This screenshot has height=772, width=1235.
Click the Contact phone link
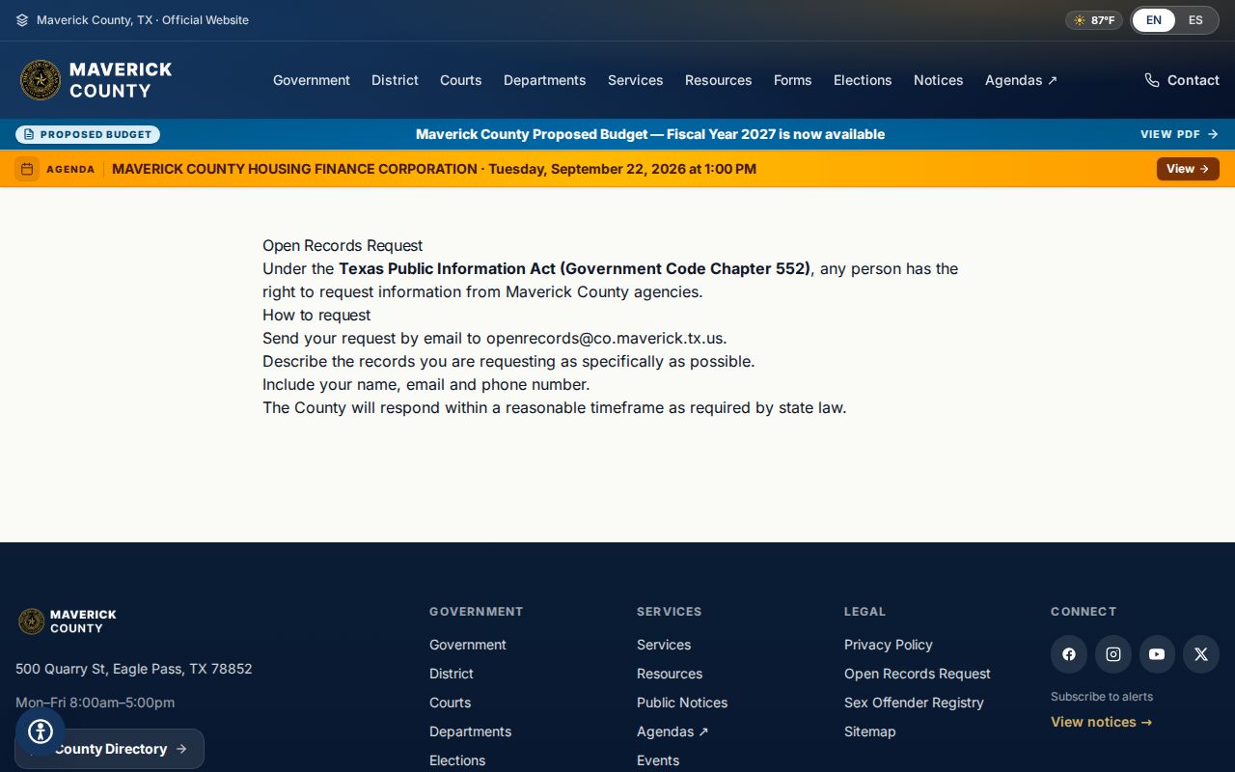[x=1182, y=80]
